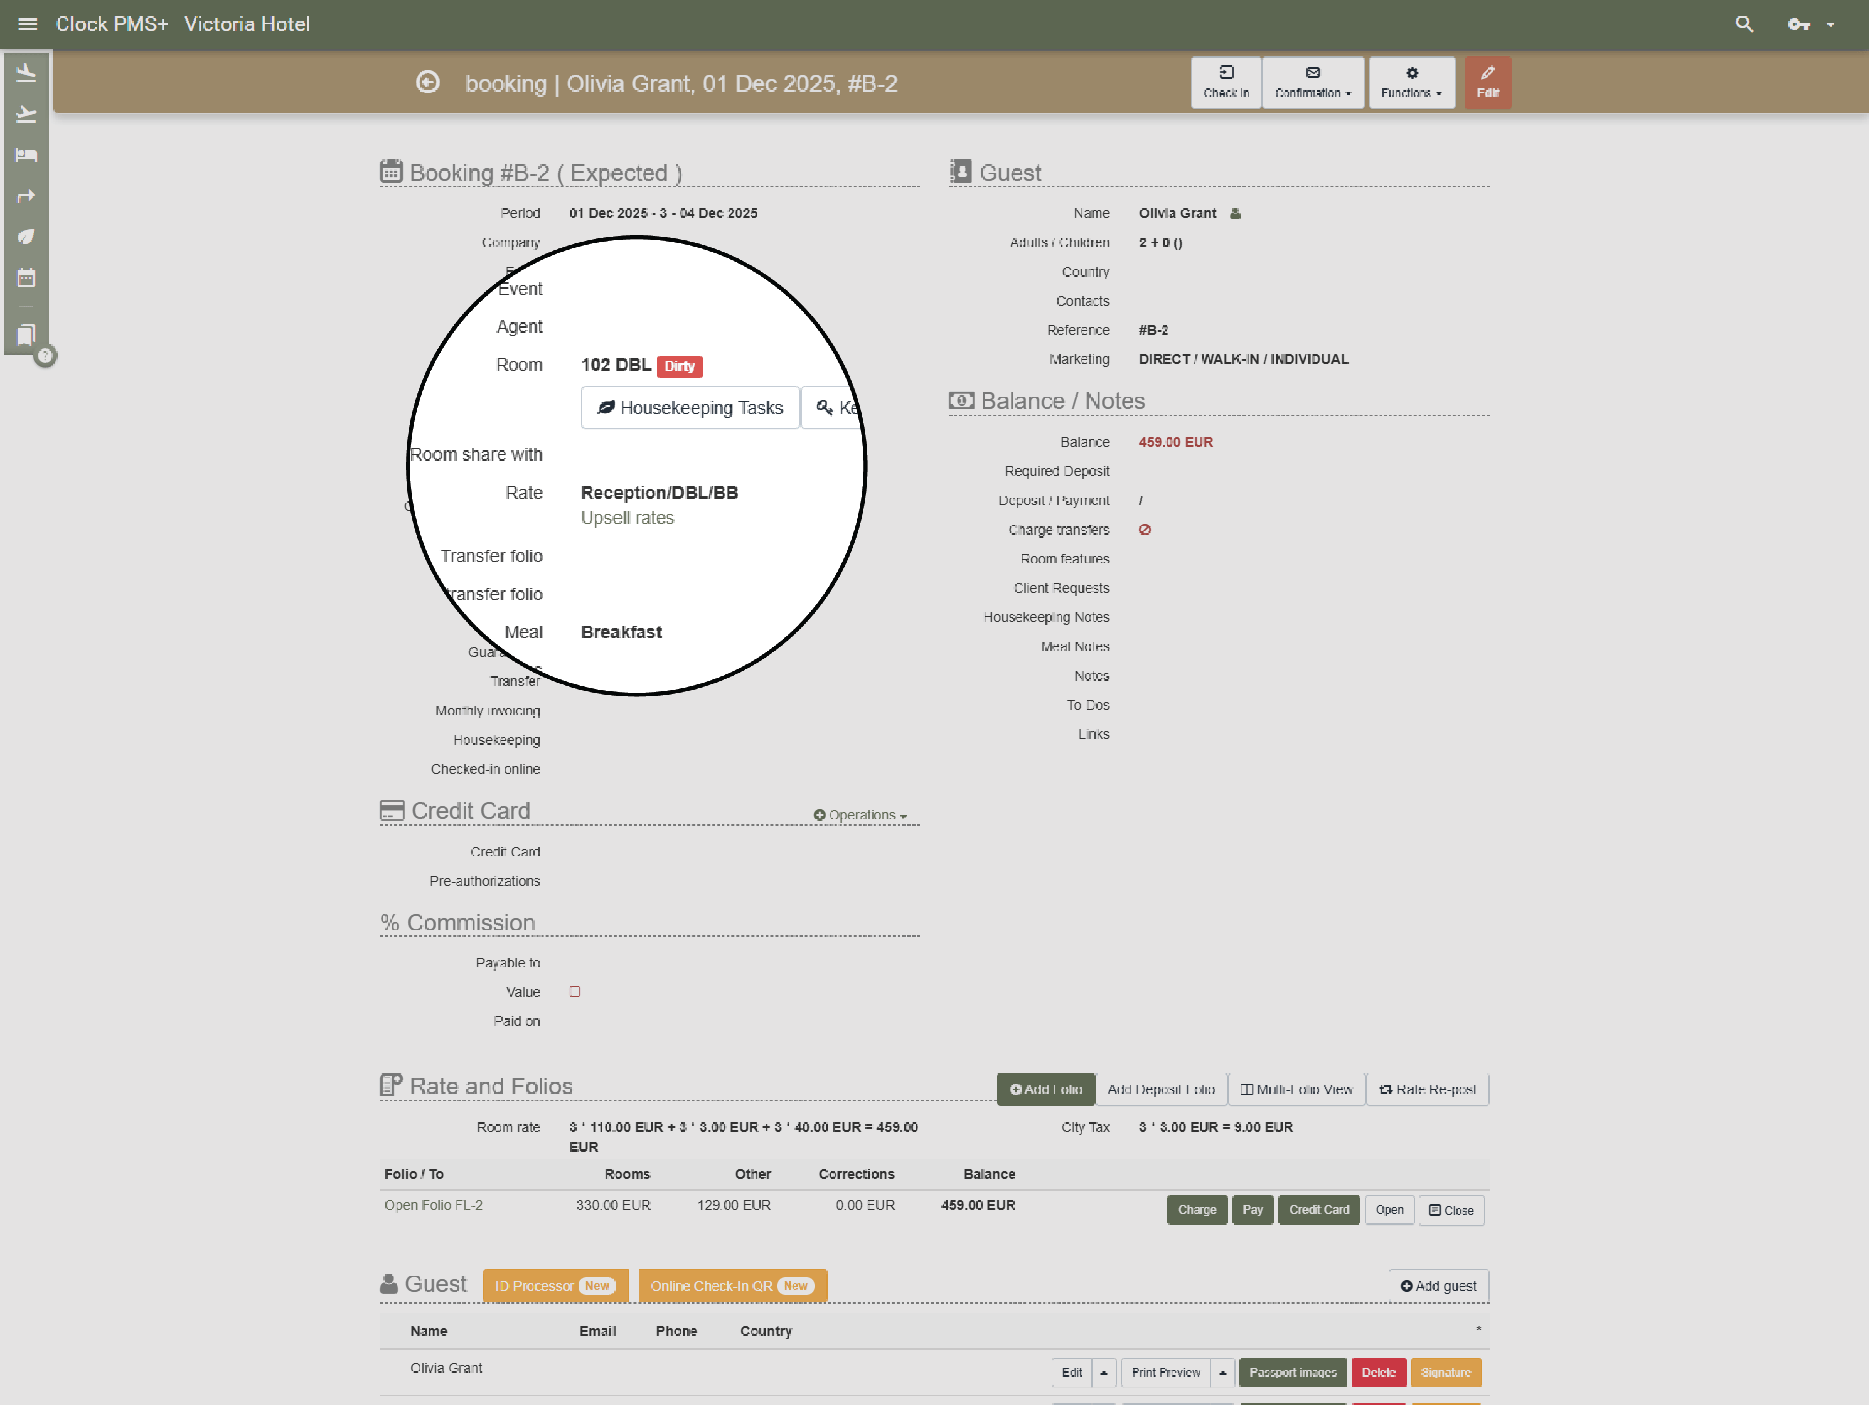Open the departures view in the sidebar
Image resolution: width=1870 pixels, height=1406 pixels.
point(26,114)
